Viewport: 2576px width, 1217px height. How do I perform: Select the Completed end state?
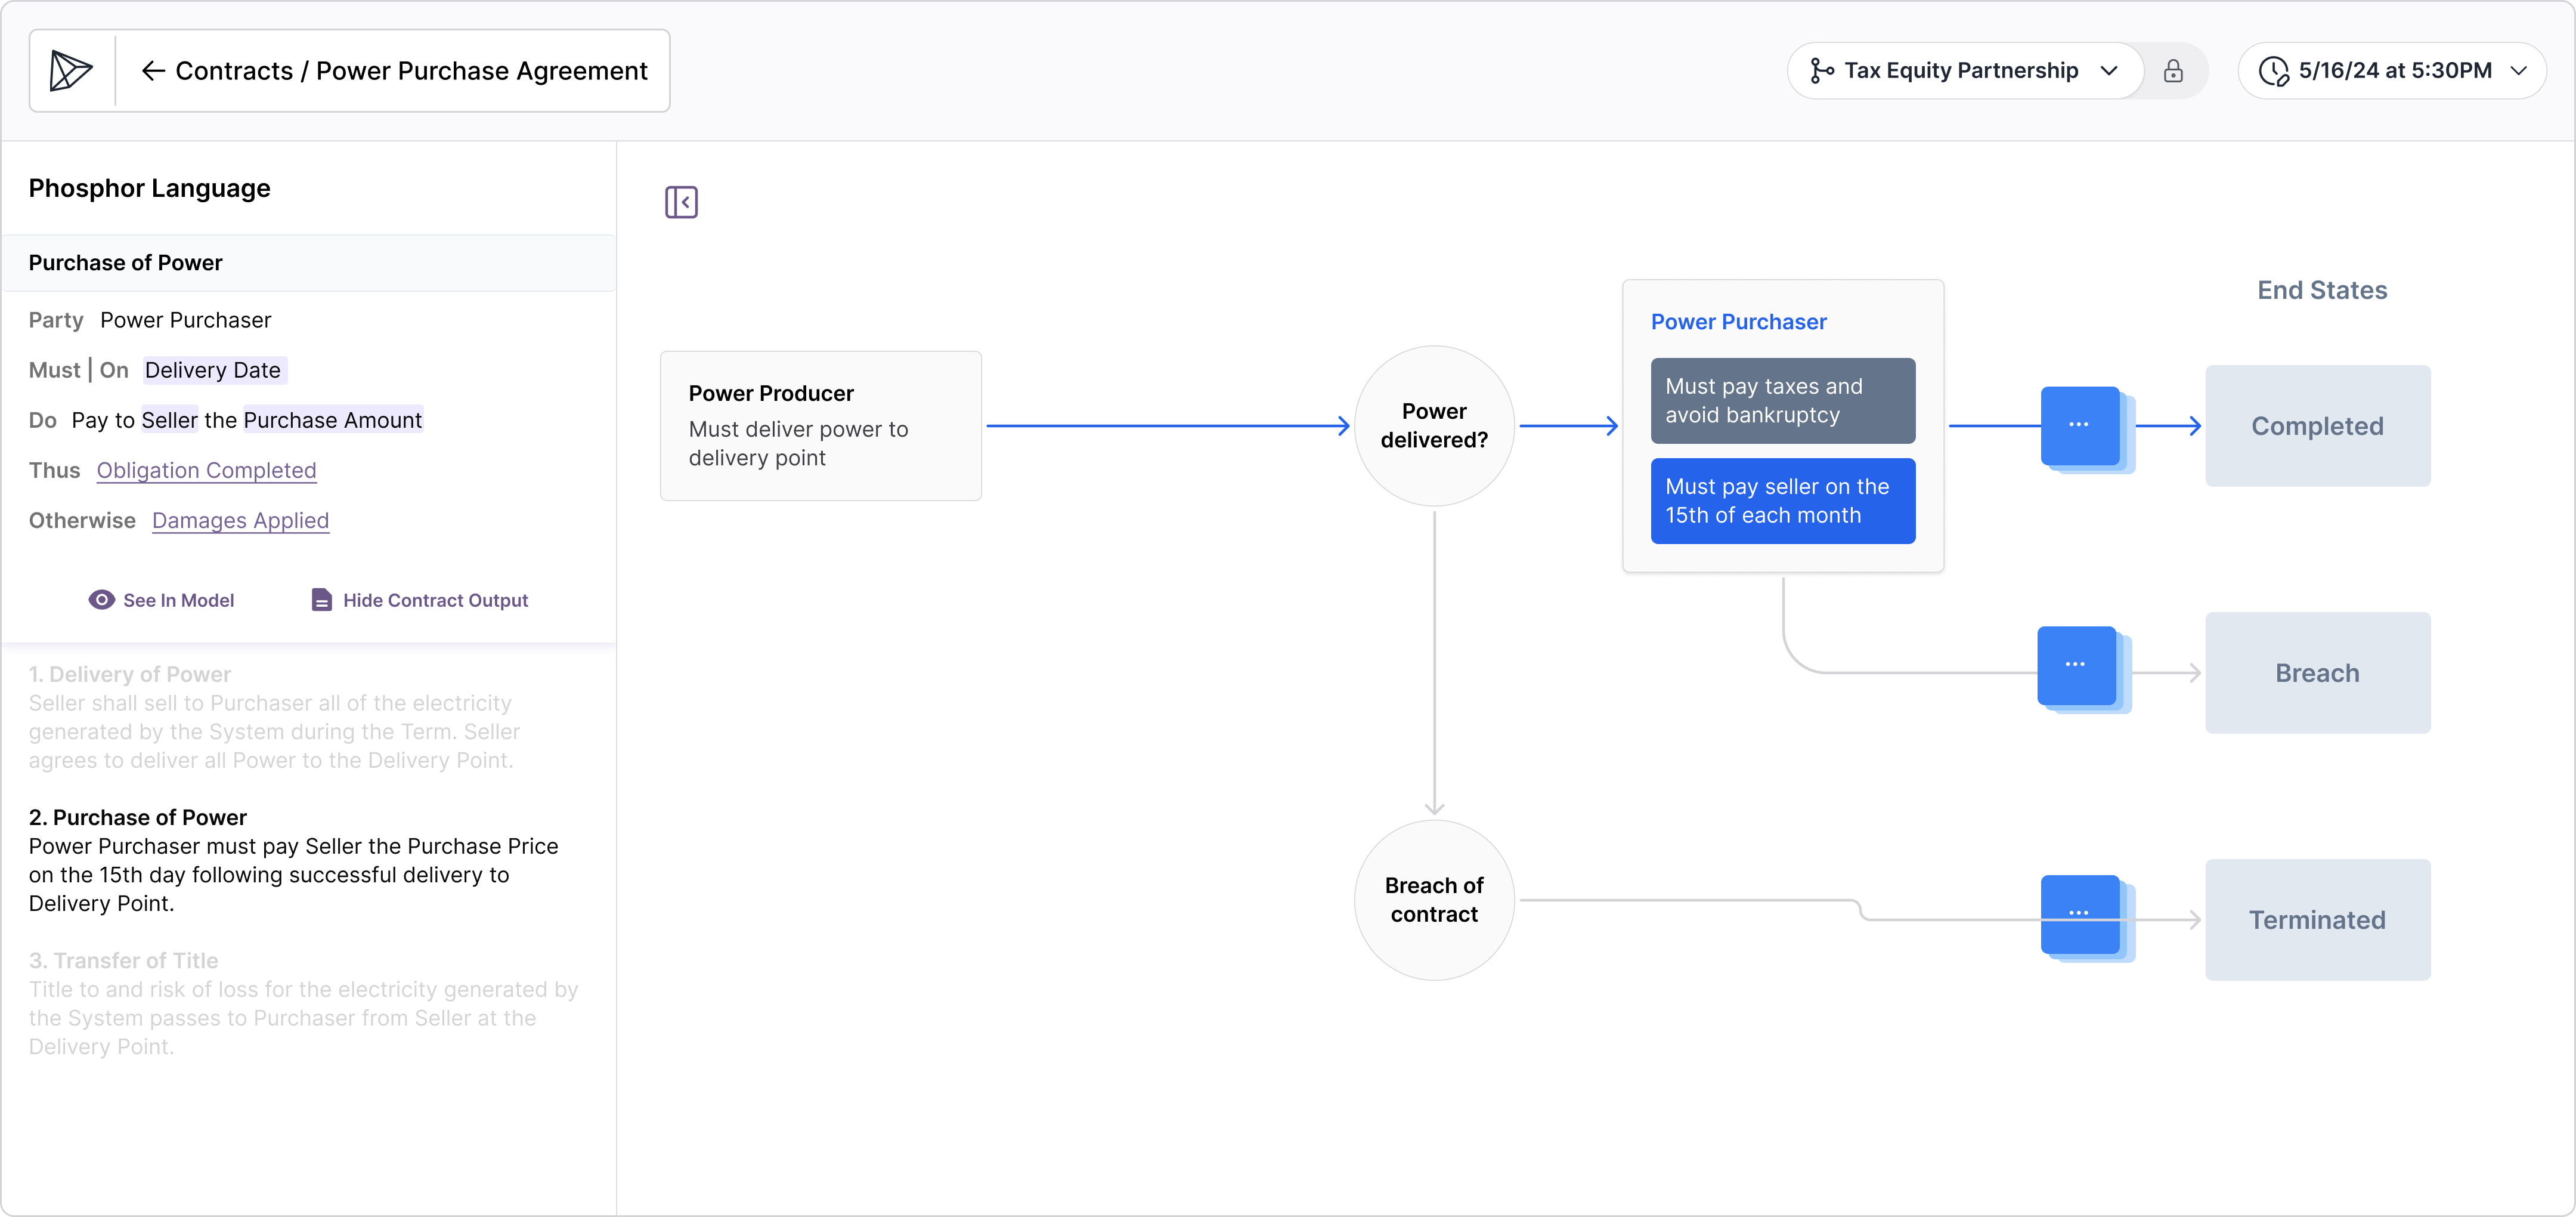tap(2317, 427)
